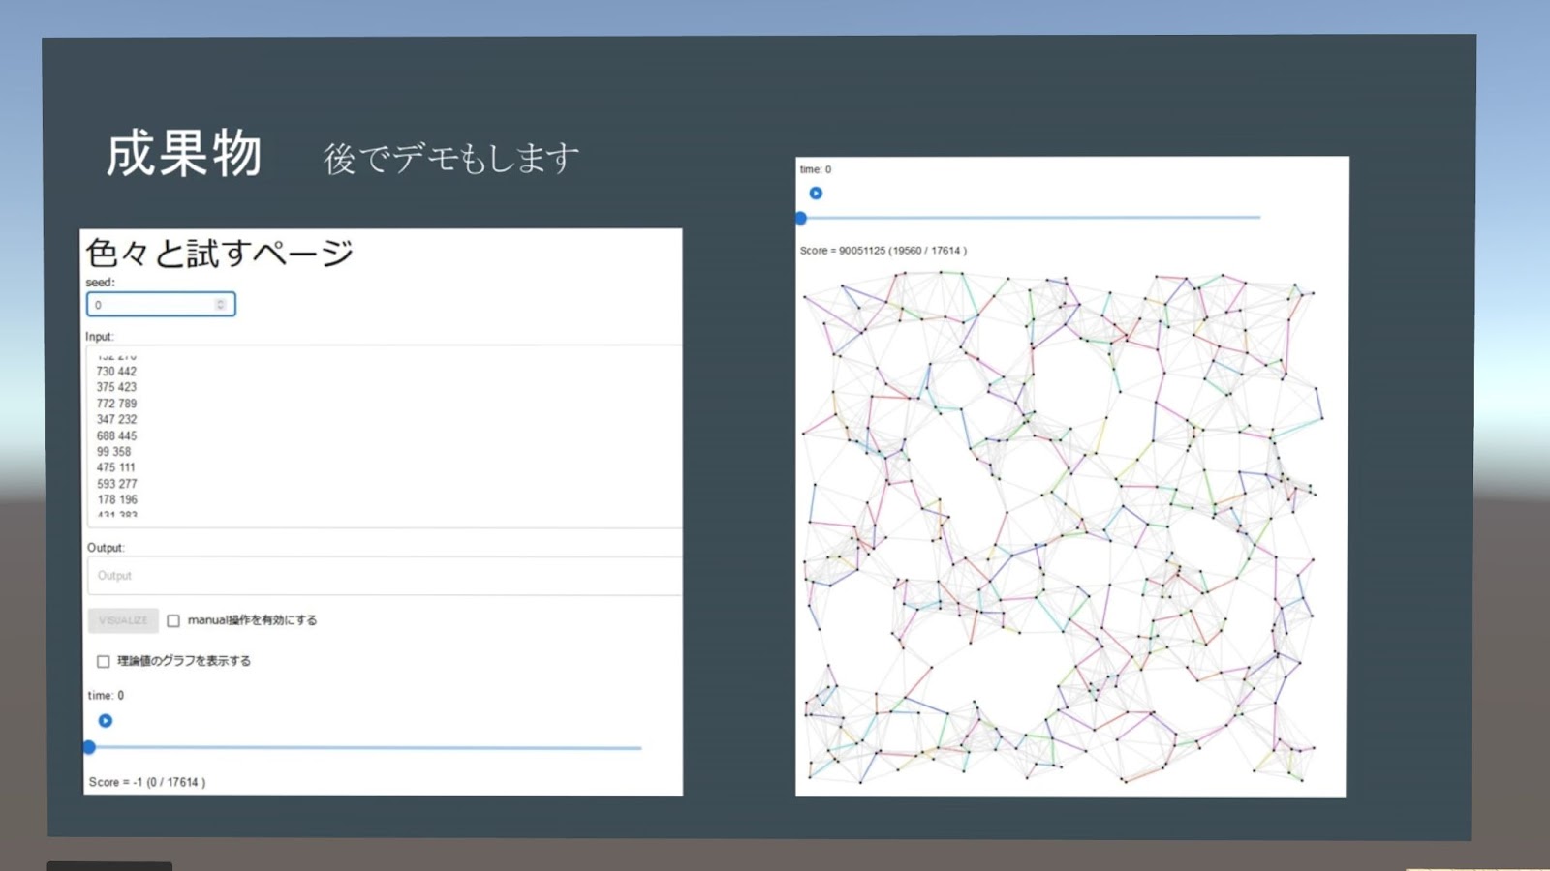Click the 成果物 slide title
The image size is (1550, 871).
pyautogui.click(x=184, y=155)
